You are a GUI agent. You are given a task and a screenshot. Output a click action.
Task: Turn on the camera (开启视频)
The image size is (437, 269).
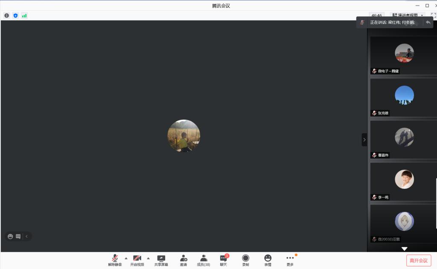tap(137, 260)
